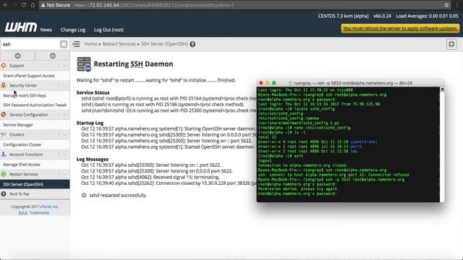Maximize the terminal with green button

pos(274,83)
